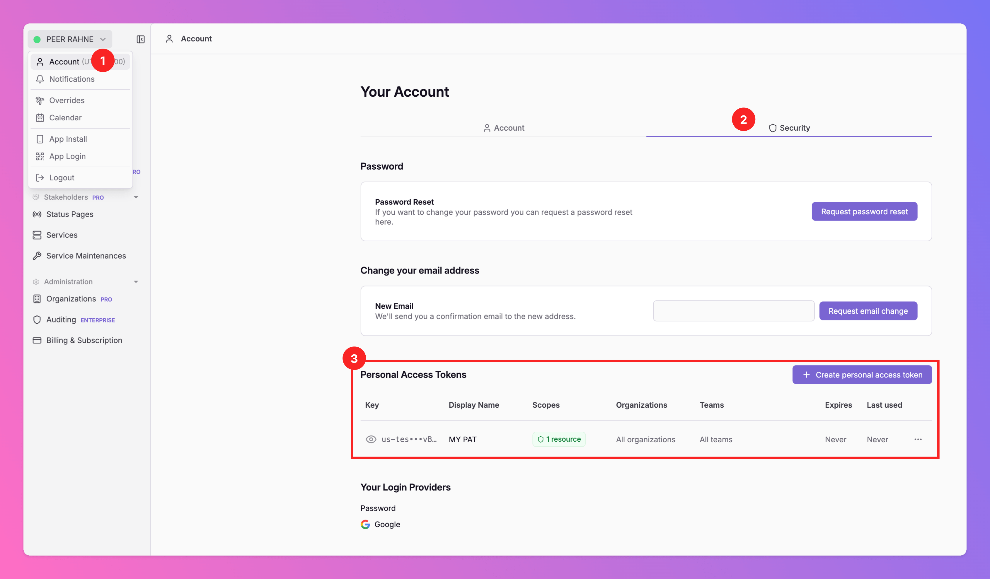990x579 pixels.
Task: Open Calendar from the user menu
Action: [80, 117]
